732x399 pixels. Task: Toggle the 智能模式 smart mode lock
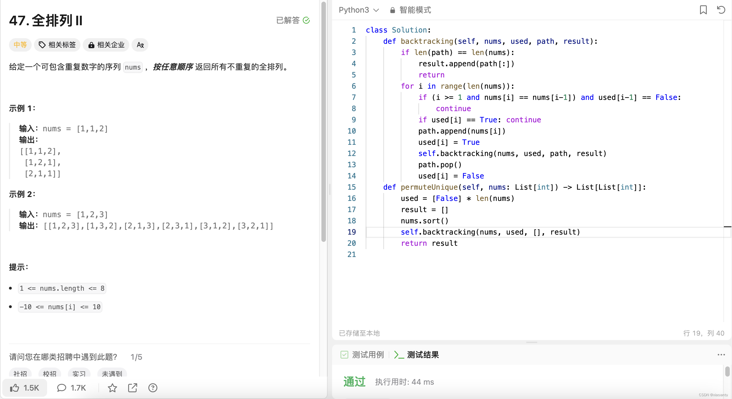[x=410, y=10]
